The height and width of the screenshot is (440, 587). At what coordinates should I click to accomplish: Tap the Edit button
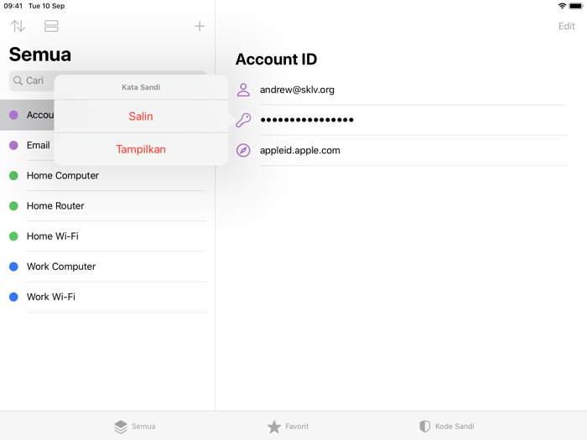(x=566, y=26)
